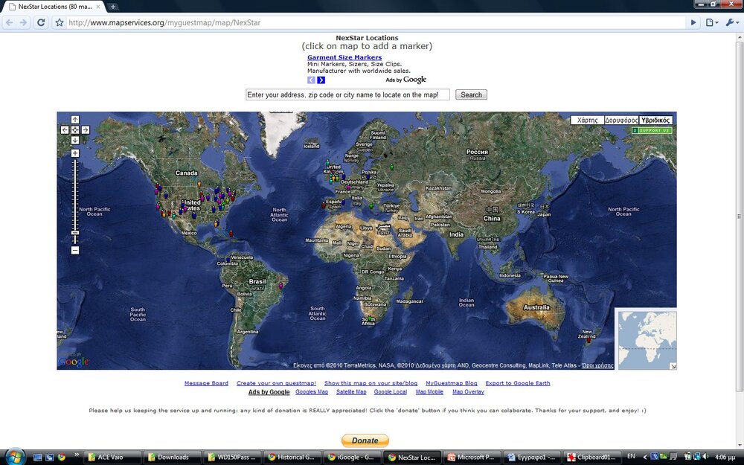Viewport: 744px width, 465px height.
Task: Refresh the page with the reload icon
Action: (42, 22)
